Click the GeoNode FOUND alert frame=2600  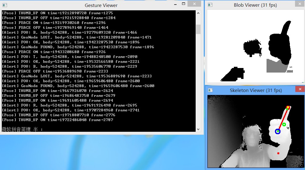click(x=78, y=86)
